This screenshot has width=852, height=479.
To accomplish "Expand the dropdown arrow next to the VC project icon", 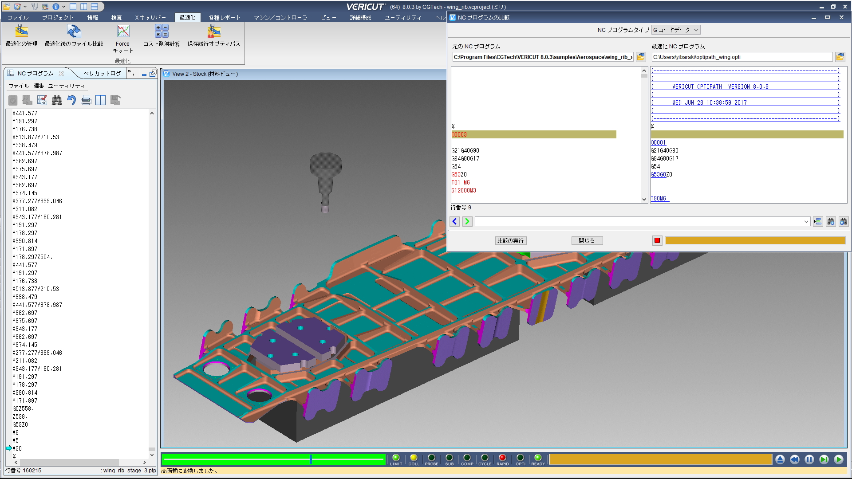I will coord(25,7).
